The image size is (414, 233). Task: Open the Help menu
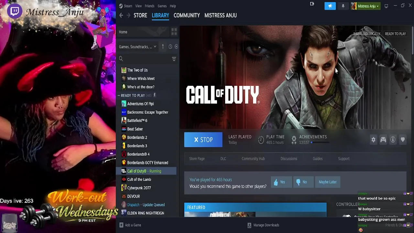click(173, 6)
